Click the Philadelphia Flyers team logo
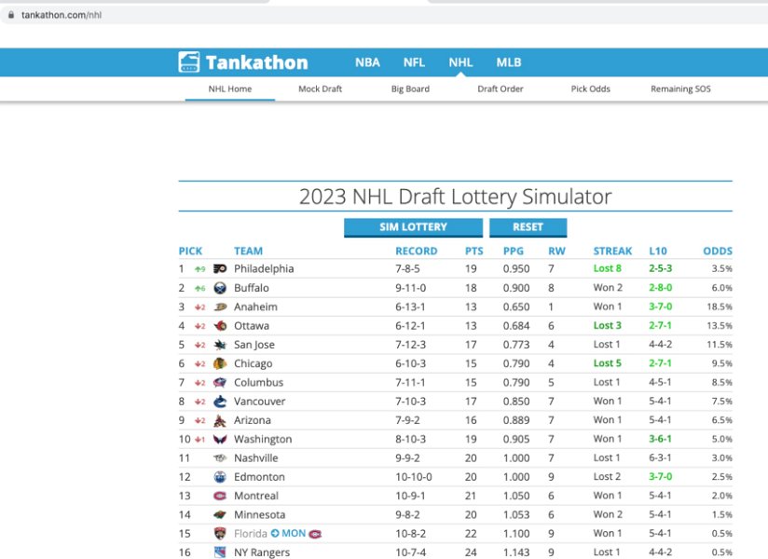The image size is (768, 559). tap(220, 268)
